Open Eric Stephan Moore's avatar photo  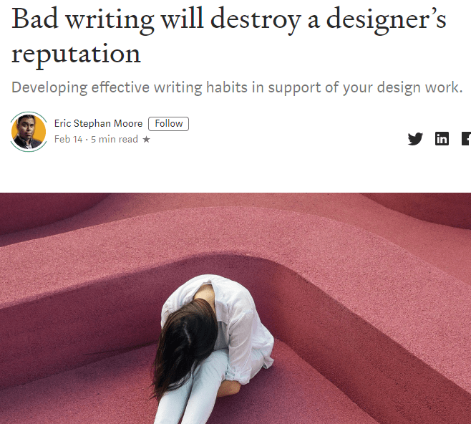point(29,132)
